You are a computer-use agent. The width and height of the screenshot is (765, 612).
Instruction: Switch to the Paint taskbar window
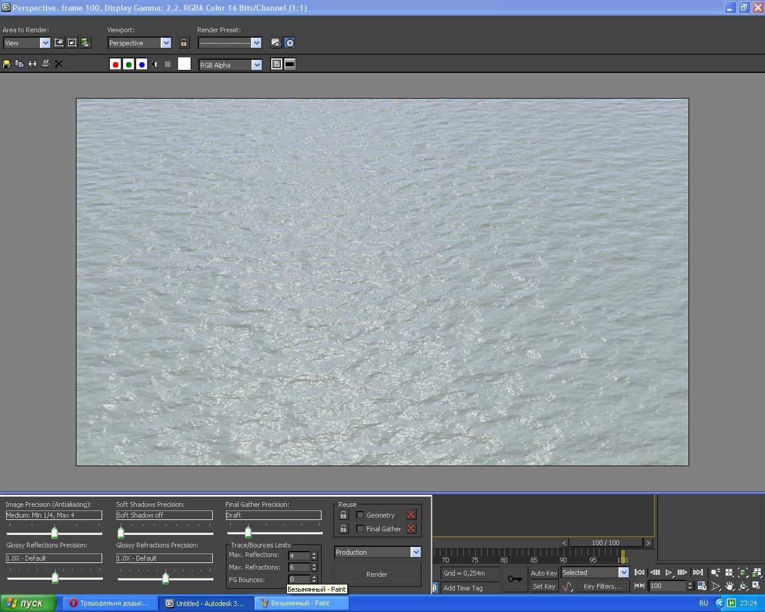point(302,603)
